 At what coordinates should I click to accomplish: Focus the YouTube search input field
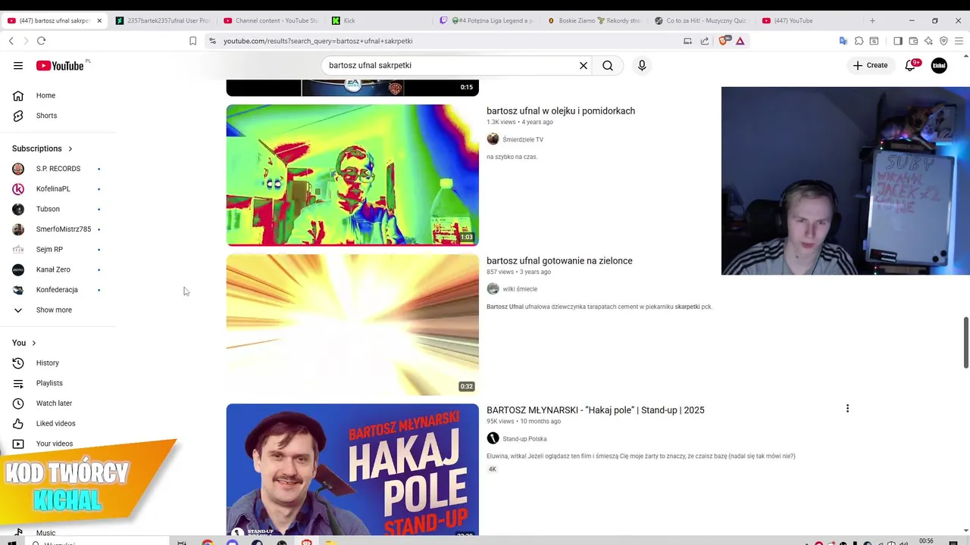coord(451,66)
